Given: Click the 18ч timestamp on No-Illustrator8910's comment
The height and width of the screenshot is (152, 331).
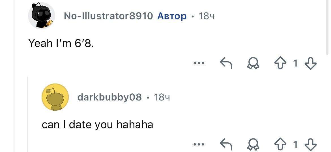Looking at the screenshot, I should (x=207, y=16).
